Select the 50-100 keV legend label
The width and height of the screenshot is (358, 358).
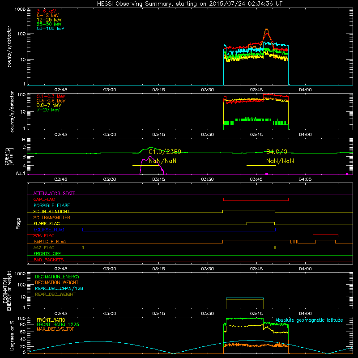51,29
